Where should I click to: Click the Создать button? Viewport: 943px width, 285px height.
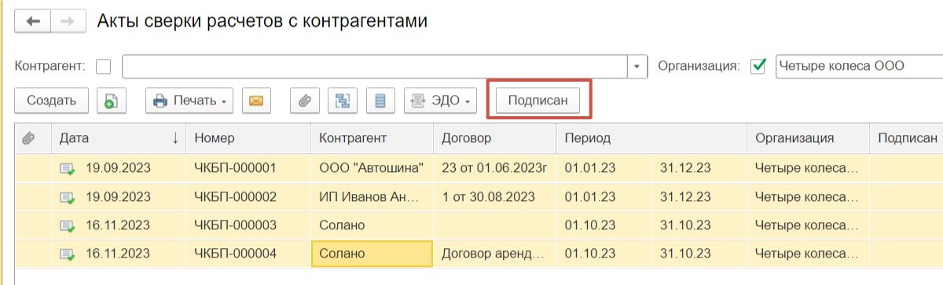52,100
